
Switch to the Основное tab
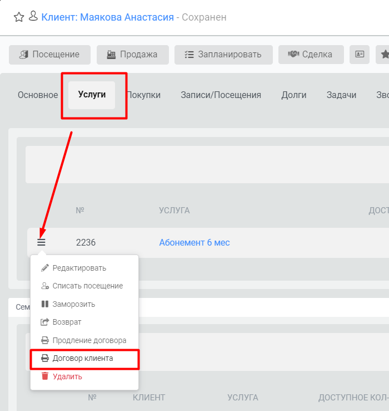pyautogui.click(x=38, y=95)
